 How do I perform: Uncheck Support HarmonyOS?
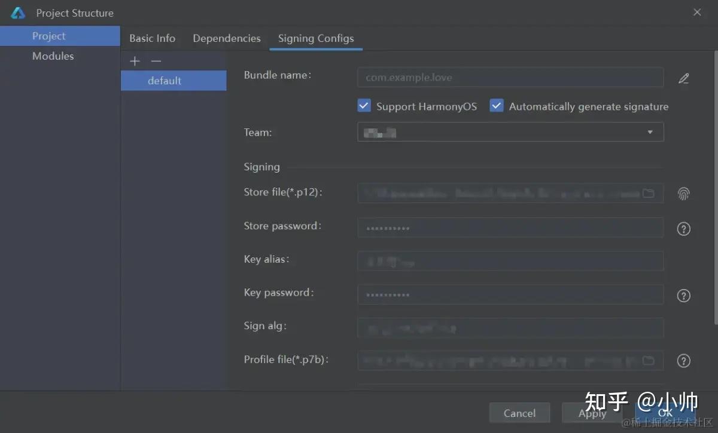click(x=364, y=105)
